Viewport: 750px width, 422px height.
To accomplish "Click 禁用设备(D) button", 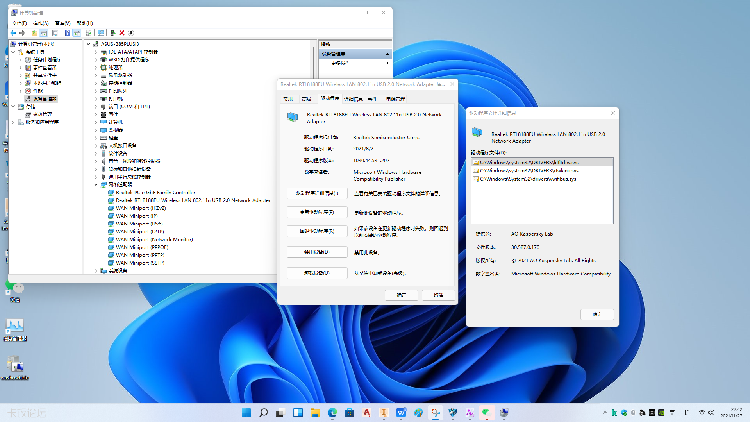I will point(317,252).
